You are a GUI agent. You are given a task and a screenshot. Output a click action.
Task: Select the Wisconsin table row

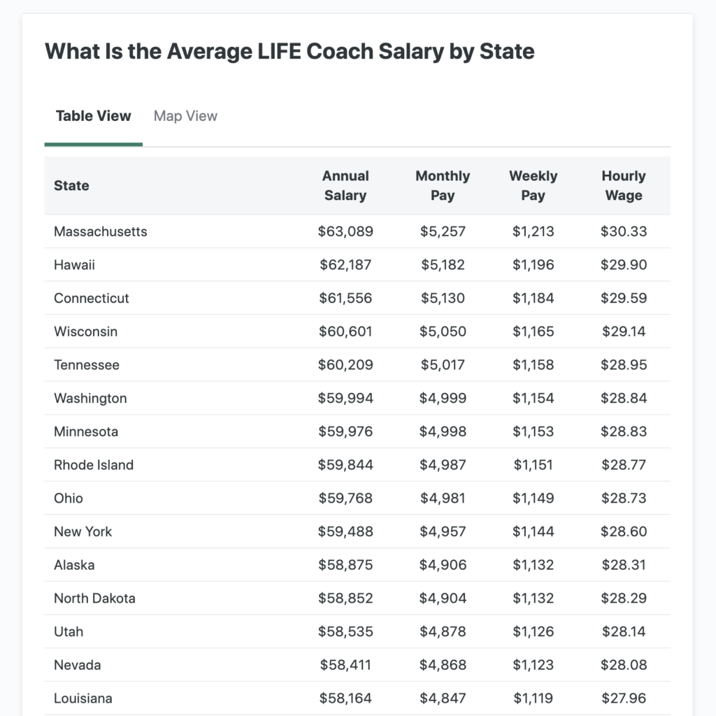86,331
